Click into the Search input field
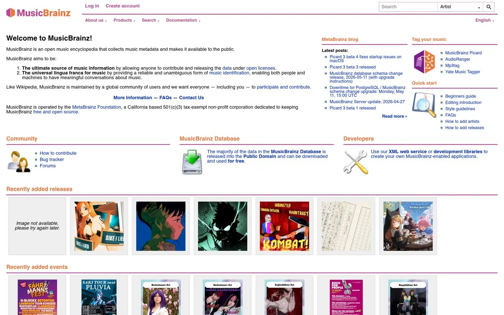The image size is (504, 315). click(408, 7)
